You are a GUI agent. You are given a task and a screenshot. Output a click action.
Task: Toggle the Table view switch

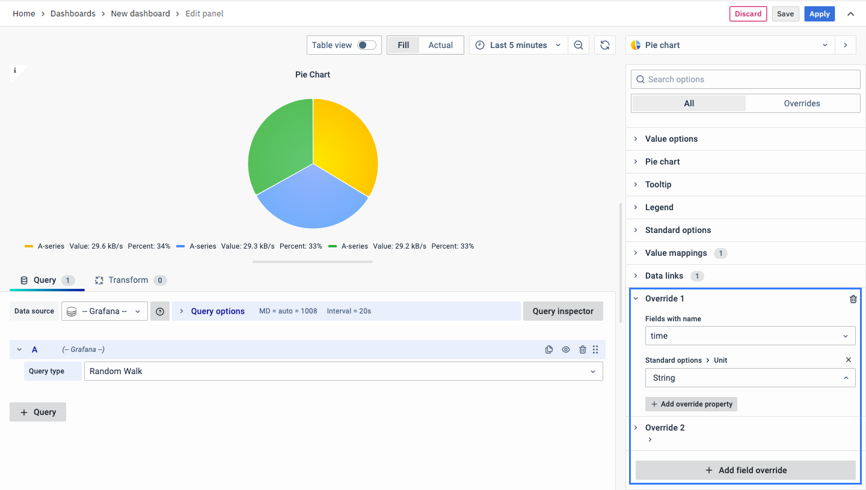point(366,45)
